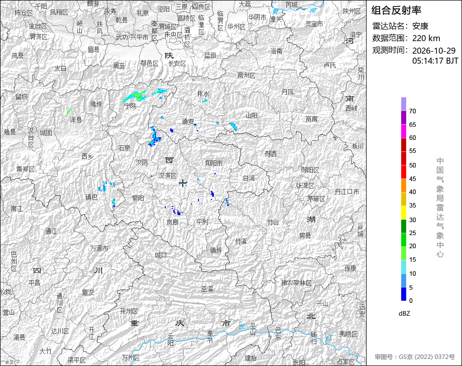The height and width of the screenshot is (366, 462).
Task: Click the 紫阳 county label
Action: (138, 199)
